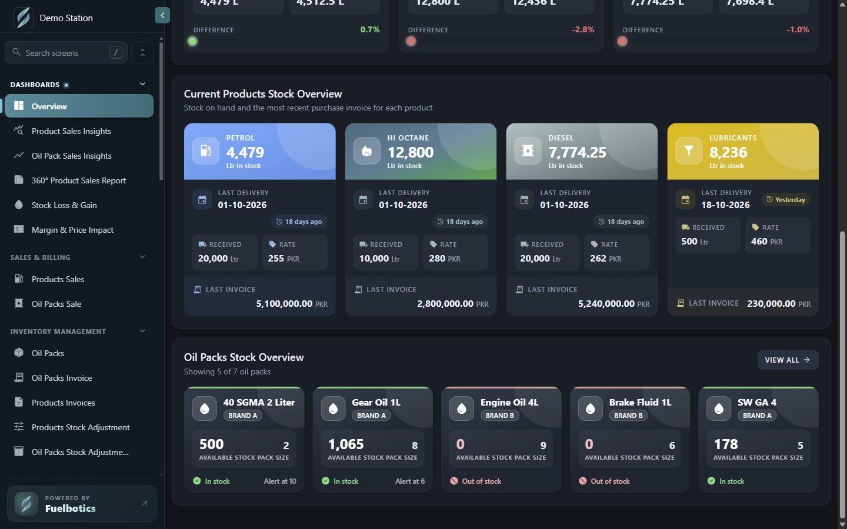The image size is (847, 529).
Task: Open Oil Packs Invoice screen
Action: pos(79,377)
